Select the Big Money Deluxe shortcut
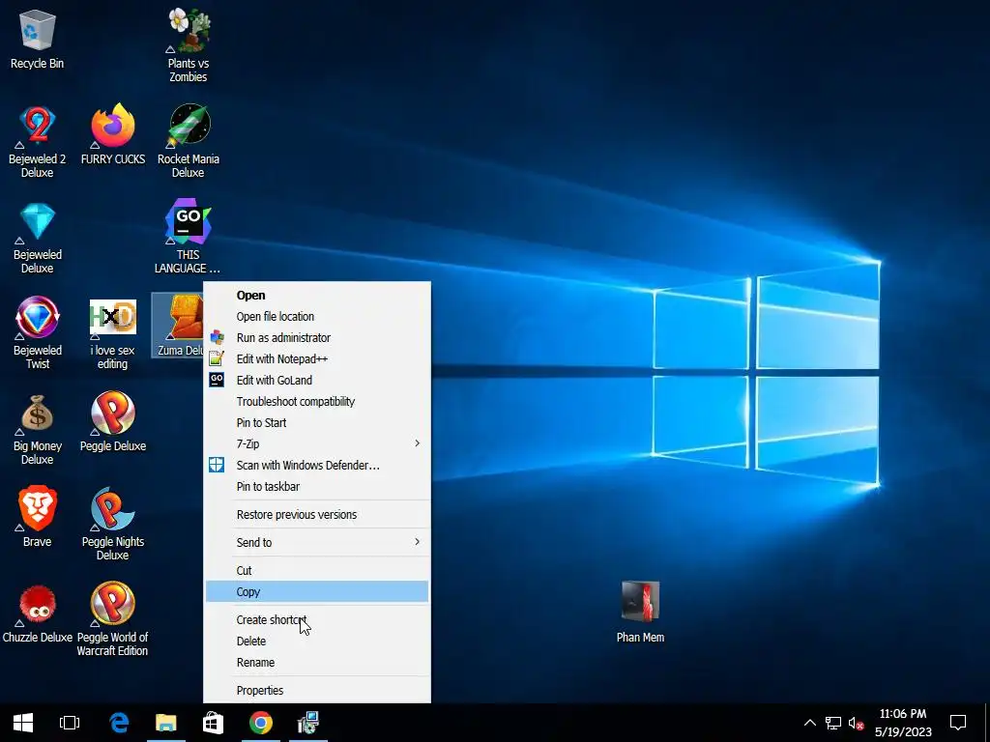The width and height of the screenshot is (990, 742). [x=38, y=429]
